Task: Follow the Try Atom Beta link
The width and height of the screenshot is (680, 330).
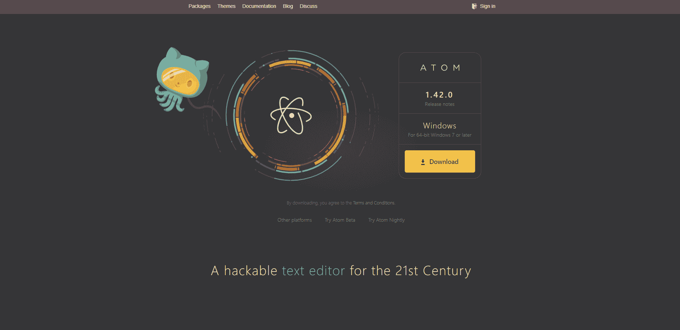Action: [340, 220]
